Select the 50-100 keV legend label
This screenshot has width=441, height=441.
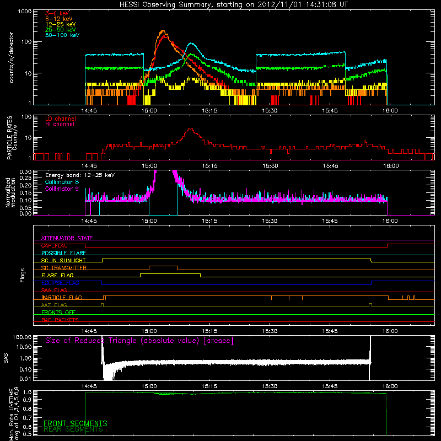pos(62,35)
